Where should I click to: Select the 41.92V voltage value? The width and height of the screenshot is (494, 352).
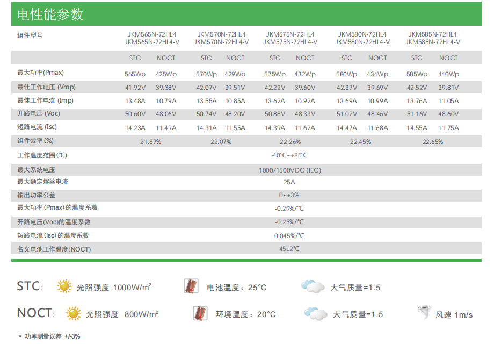pos(135,88)
